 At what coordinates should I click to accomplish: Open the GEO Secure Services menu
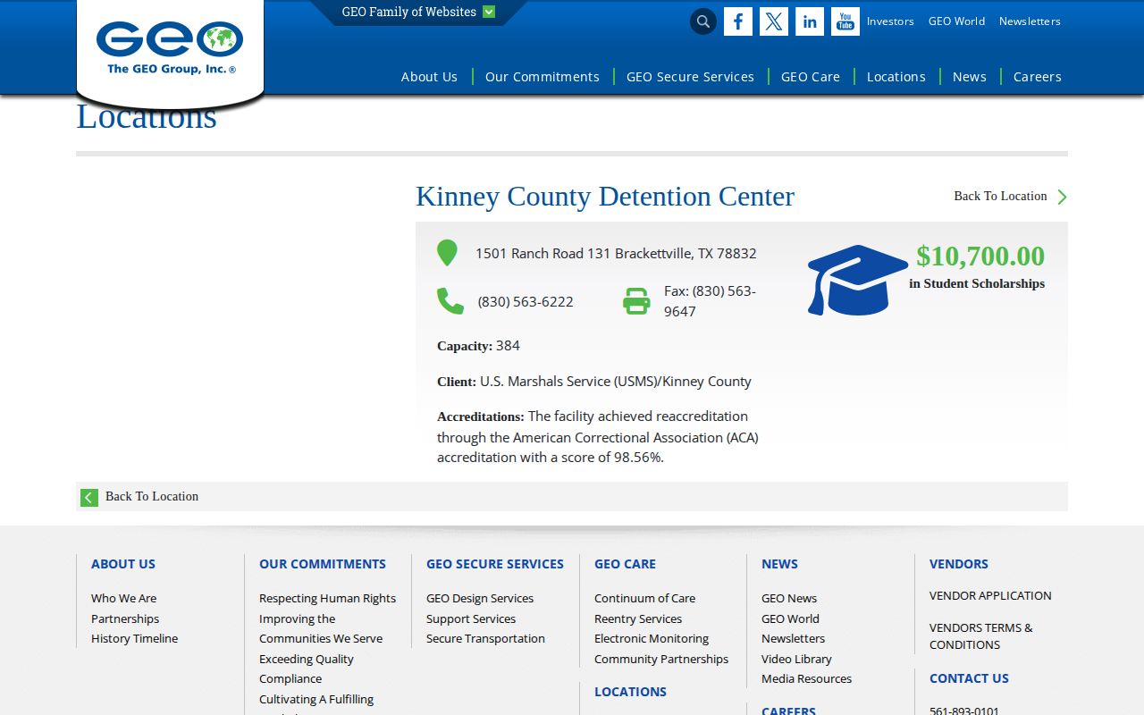690,77
